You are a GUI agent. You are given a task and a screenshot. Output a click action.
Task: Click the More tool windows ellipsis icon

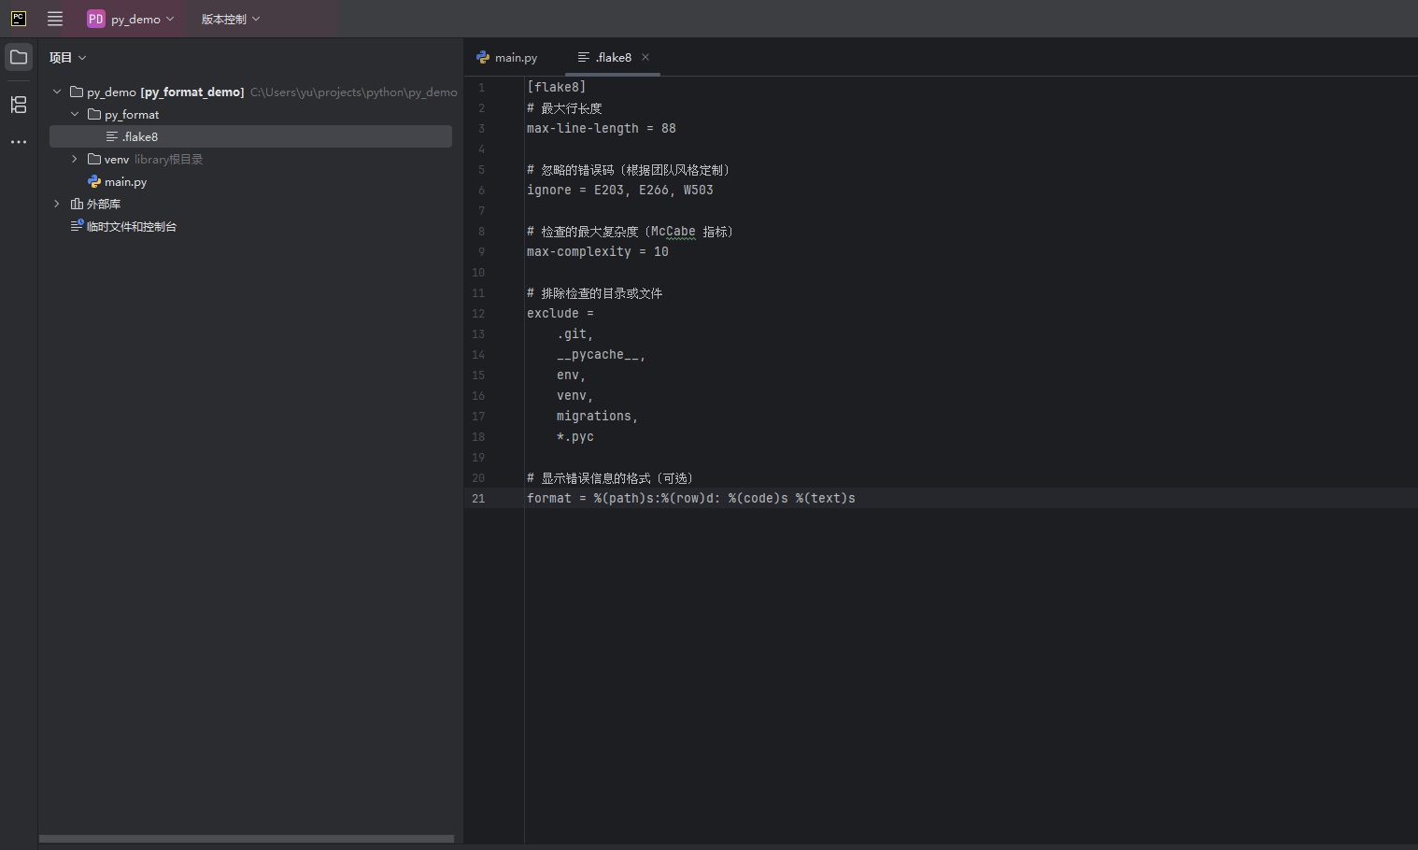click(19, 142)
